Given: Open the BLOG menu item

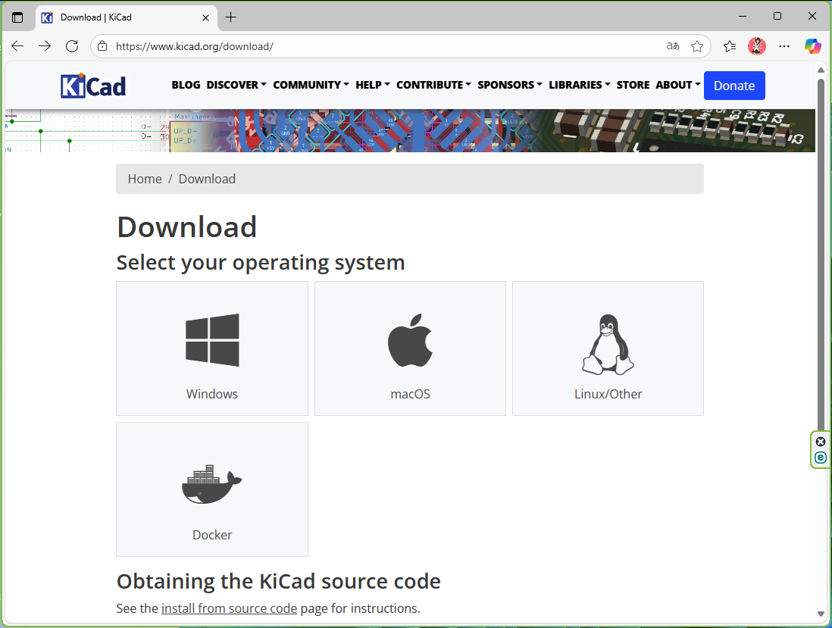Looking at the screenshot, I should (186, 85).
